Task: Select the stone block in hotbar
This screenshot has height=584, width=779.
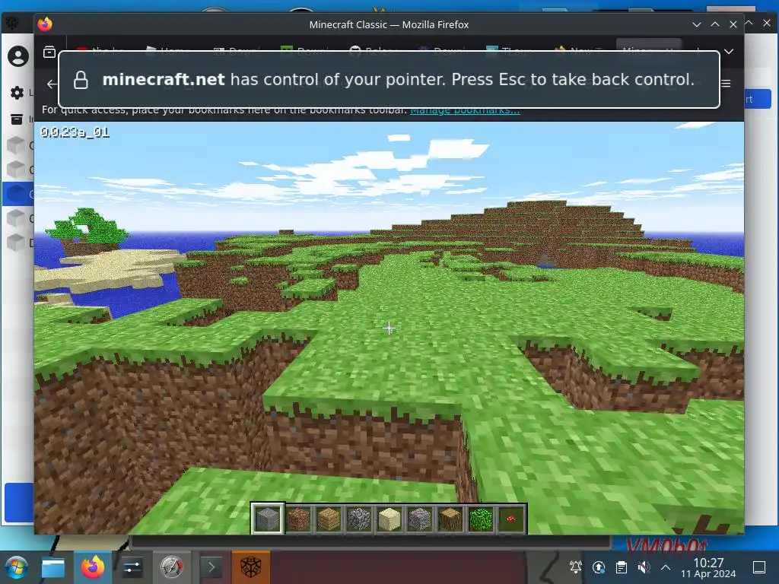Action: pos(267,519)
